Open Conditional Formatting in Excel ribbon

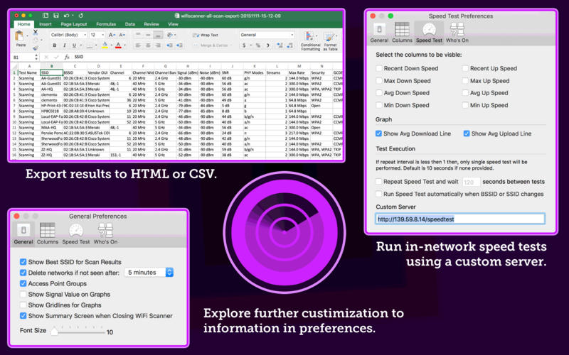click(x=310, y=40)
